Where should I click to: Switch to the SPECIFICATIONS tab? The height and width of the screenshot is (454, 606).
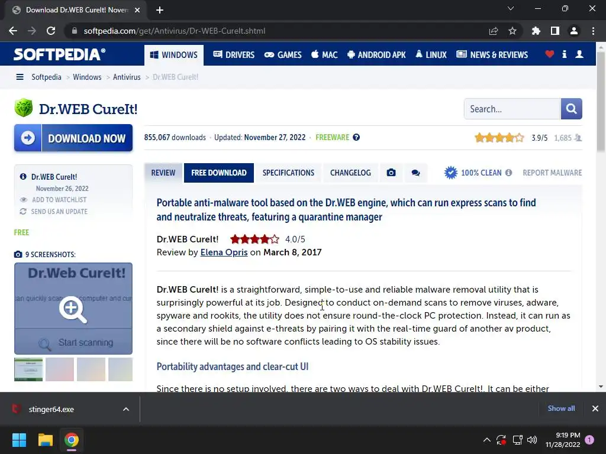288,173
